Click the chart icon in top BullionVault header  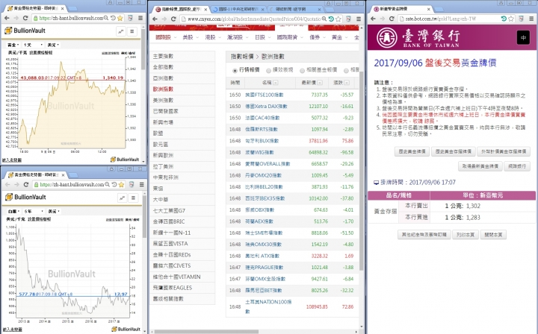(122, 32)
